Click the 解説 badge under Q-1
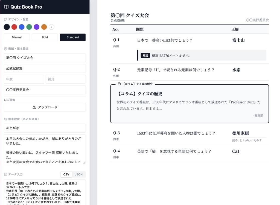 tap(145, 55)
